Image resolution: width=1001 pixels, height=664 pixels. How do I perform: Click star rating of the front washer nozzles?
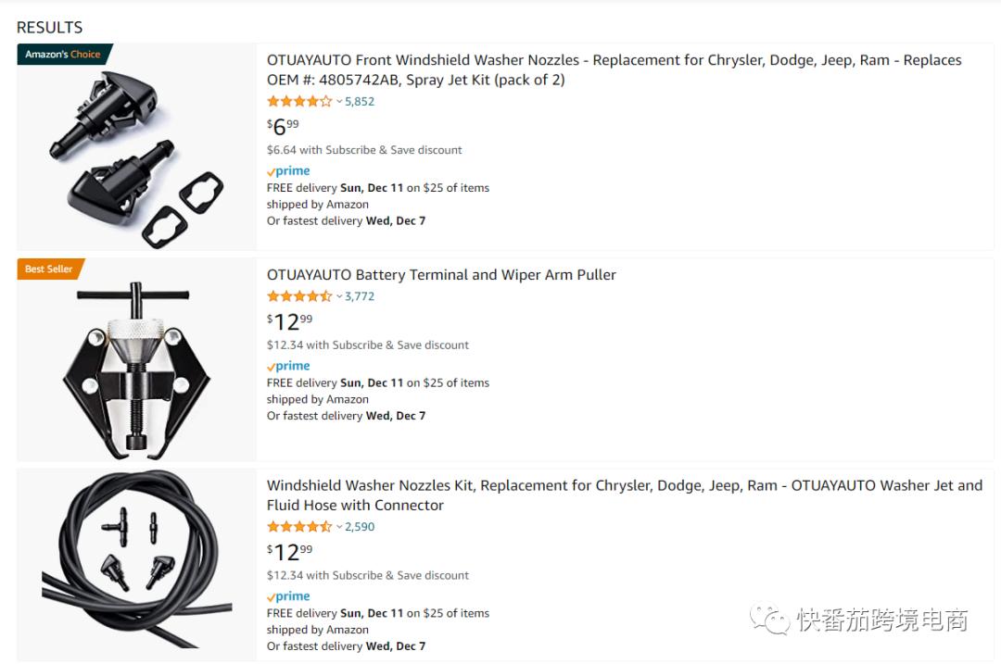coord(299,102)
